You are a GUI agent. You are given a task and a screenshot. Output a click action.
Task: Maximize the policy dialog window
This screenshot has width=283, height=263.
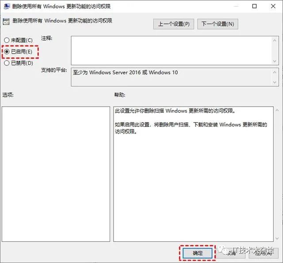pyautogui.click(x=254, y=6)
